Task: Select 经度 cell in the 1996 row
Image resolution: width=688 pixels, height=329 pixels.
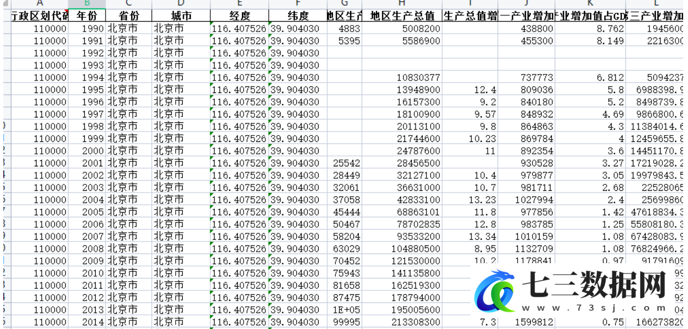Action: click(x=239, y=102)
